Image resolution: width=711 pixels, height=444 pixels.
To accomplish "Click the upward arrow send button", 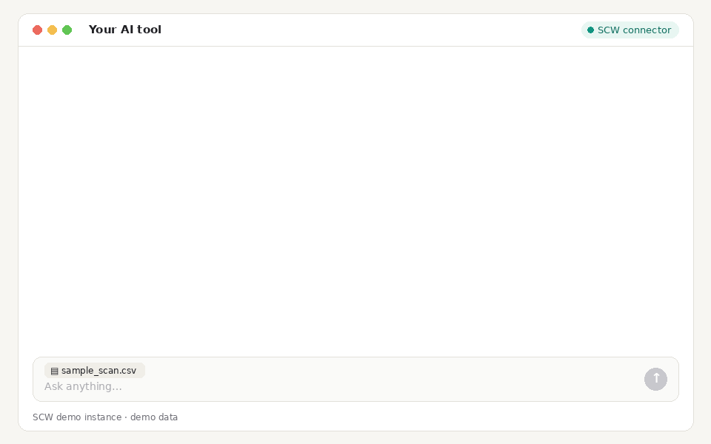I will 655,379.
